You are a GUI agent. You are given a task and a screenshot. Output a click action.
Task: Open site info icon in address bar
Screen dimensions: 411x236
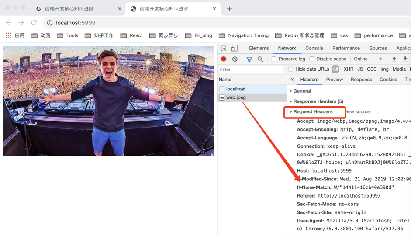pyautogui.click(x=49, y=23)
